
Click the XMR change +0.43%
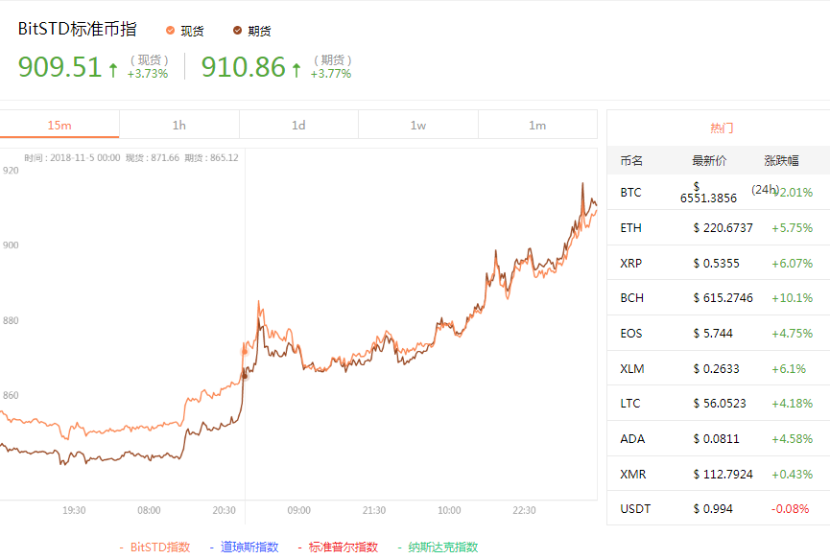(792, 475)
